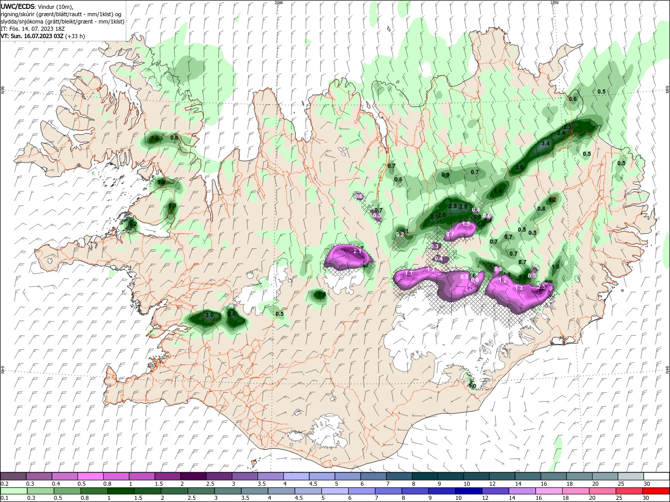Click the 12 teal swatch in upper legend row
Viewport: 670px width, 502px height.
tap(501, 476)
